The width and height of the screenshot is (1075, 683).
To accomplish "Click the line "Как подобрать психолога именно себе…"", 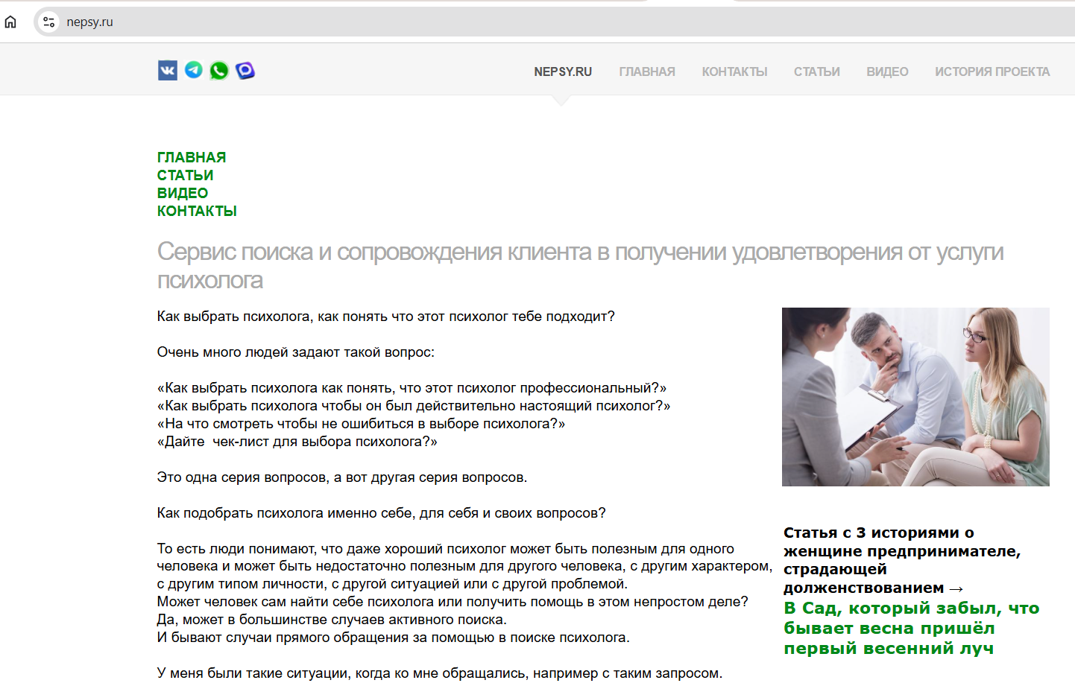I will coord(382,513).
